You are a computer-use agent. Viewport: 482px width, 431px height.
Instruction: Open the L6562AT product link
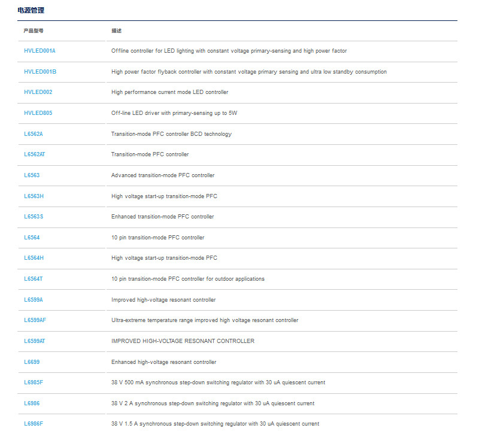point(35,154)
